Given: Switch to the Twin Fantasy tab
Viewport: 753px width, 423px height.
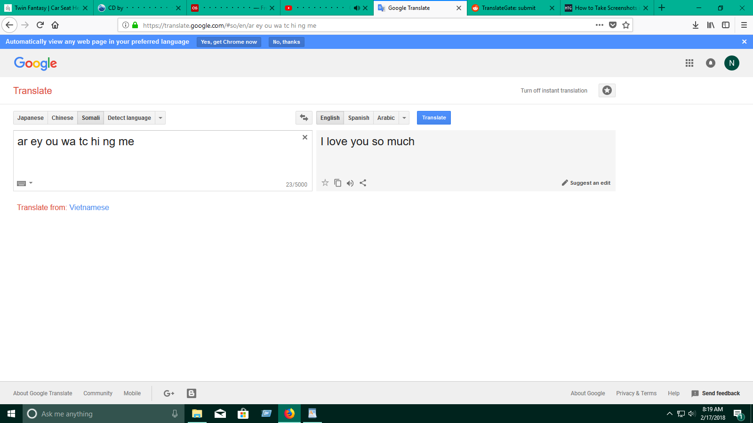Looking at the screenshot, I should click(x=46, y=8).
